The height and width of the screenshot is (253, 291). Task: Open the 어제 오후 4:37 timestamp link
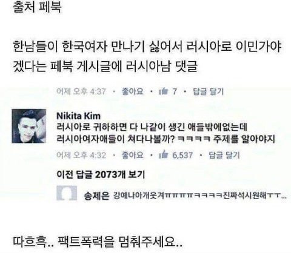pos(81,91)
